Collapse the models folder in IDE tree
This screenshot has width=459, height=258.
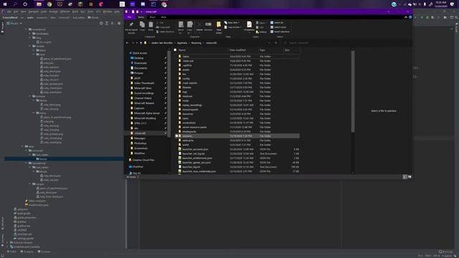pos(30,46)
